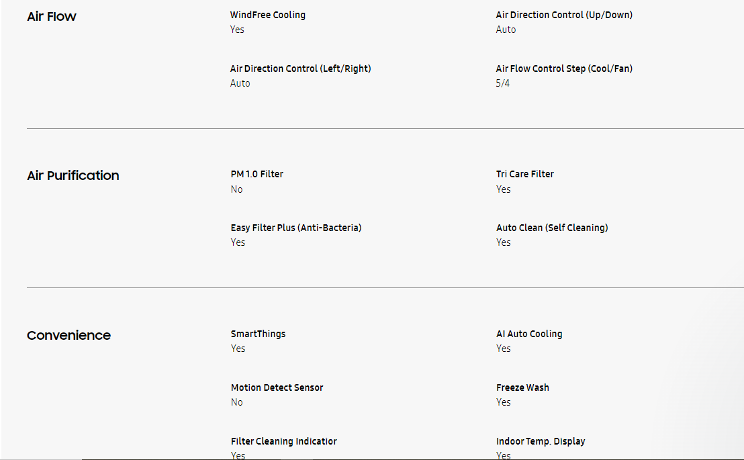The image size is (744, 460).
Task: Click the Air Direction Control (Left/Right) label
Action: click(x=300, y=68)
